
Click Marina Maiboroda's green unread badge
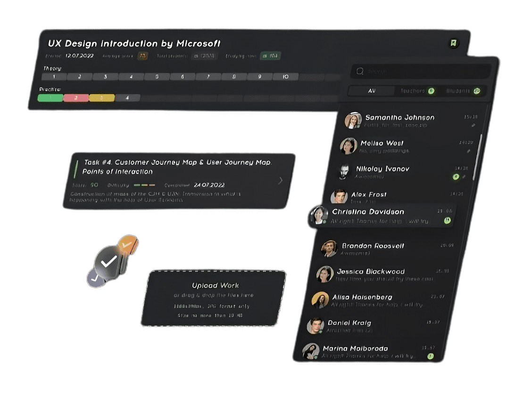pyautogui.click(x=431, y=356)
